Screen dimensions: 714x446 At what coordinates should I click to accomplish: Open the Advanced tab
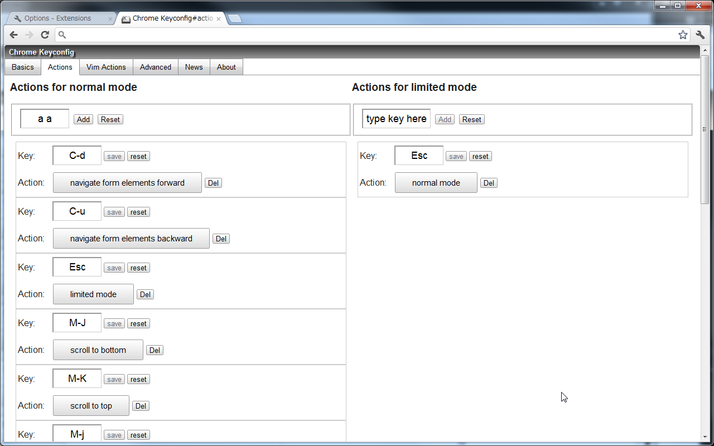[156, 67]
